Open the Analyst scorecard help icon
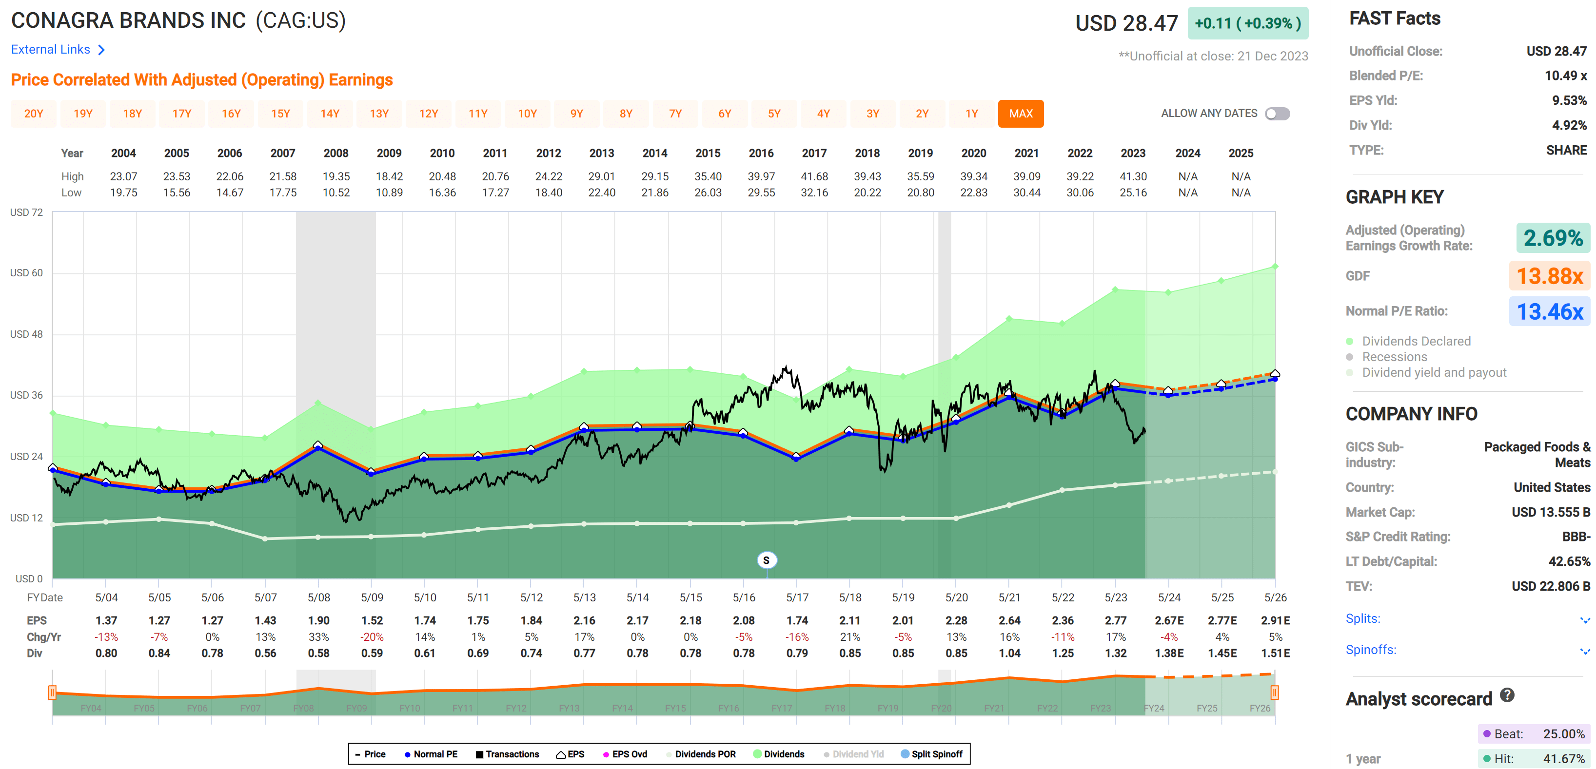 [x=1507, y=695]
